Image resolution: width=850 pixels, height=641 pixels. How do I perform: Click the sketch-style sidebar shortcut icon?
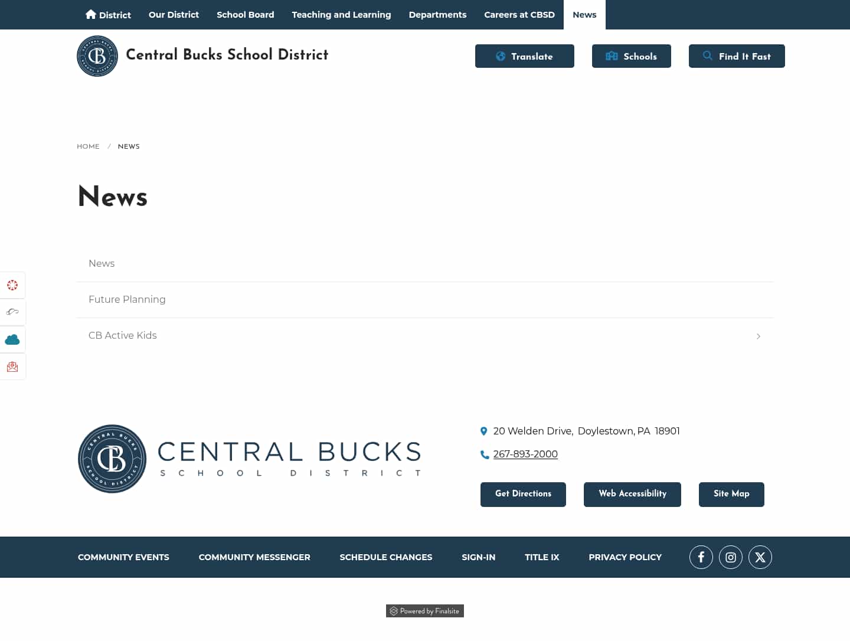12,312
